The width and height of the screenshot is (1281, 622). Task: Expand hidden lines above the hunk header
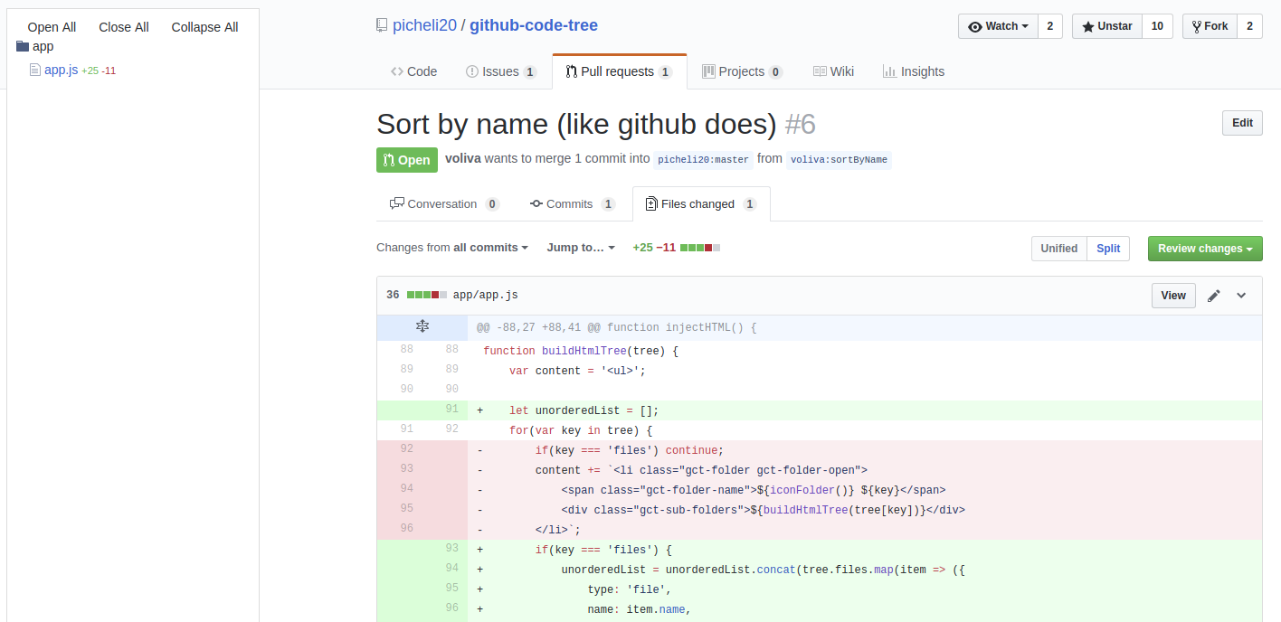(422, 327)
